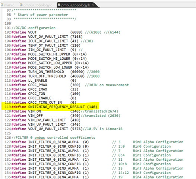Click the CPCC_TIME_OUT_EN macro name
Screen dimensions: 196x179
[x=45, y=103]
